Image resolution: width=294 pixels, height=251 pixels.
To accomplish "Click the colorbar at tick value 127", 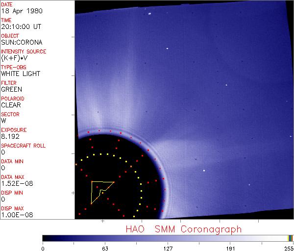I will coord(168,238).
